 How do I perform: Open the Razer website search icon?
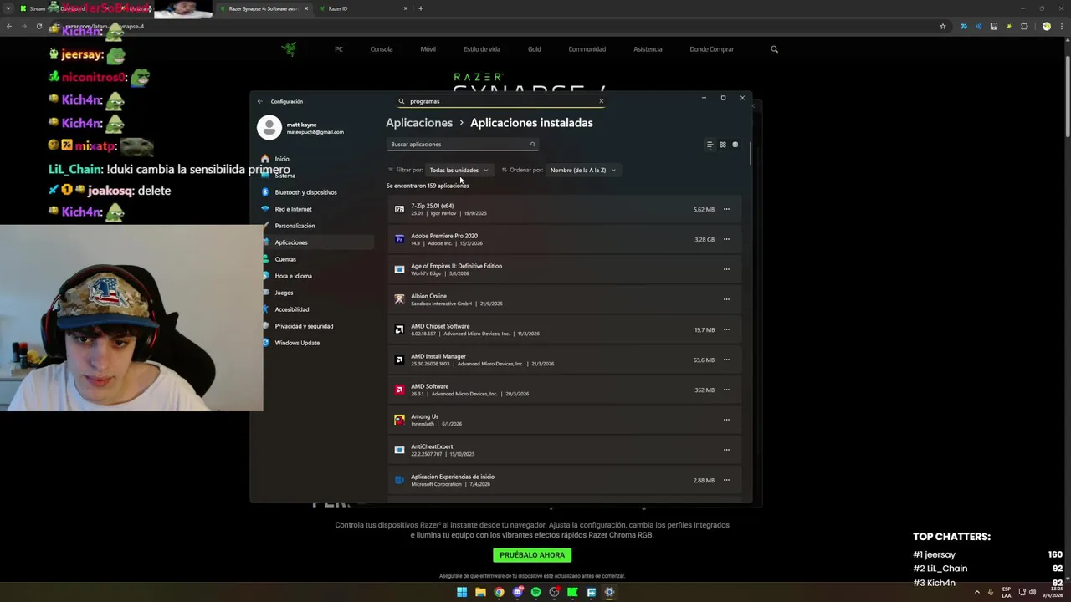point(774,49)
